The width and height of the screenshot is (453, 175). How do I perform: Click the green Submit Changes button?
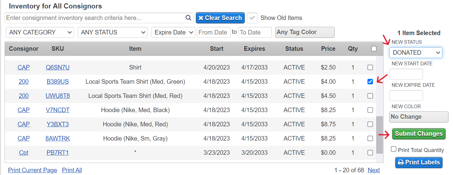point(419,134)
